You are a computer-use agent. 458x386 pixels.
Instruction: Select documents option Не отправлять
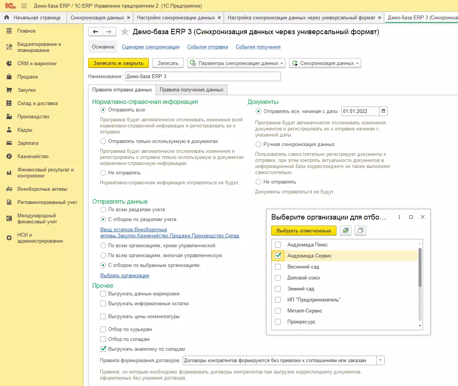(259, 182)
